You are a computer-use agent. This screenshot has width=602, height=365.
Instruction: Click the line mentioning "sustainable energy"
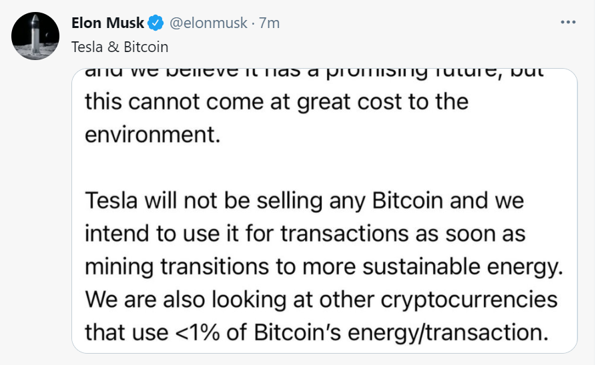[x=324, y=266]
